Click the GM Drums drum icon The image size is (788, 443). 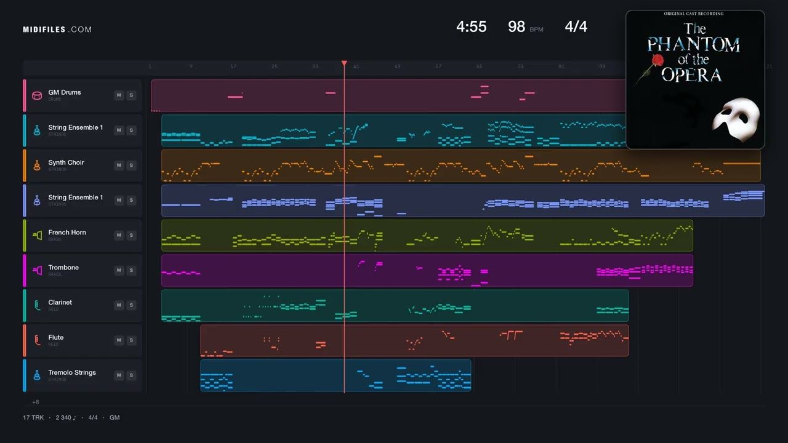pyautogui.click(x=37, y=95)
